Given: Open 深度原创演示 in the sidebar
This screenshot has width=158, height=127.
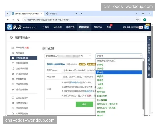Looking at the screenshot, I should (x=22, y=108).
